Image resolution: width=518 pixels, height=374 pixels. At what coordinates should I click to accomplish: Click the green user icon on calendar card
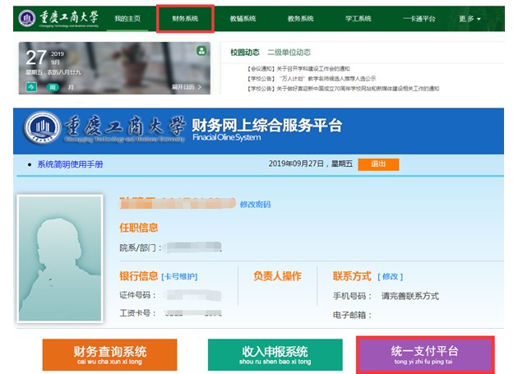point(201,51)
